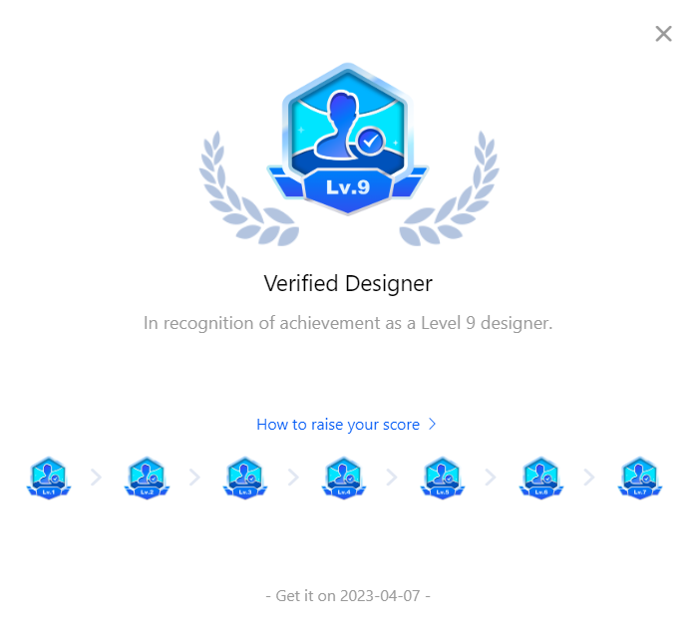The image size is (695, 644).
Task: Select the Lv.2 badge icon
Action: pyautogui.click(x=148, y=478)
